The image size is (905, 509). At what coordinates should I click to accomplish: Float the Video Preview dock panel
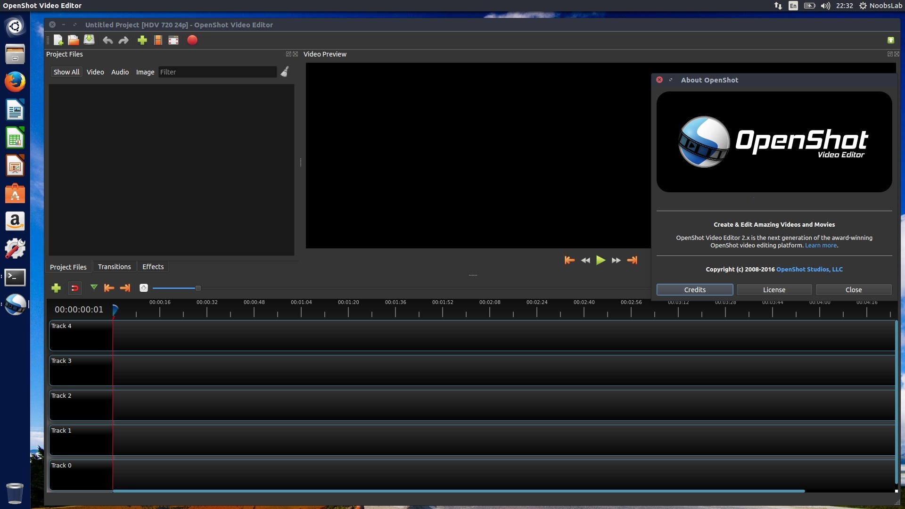pos(890,54)
